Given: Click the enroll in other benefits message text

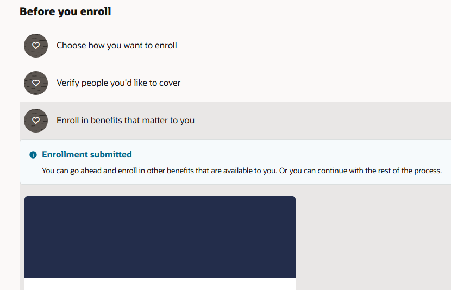Looking at the screenshot, I should click(x=242, y=171).
